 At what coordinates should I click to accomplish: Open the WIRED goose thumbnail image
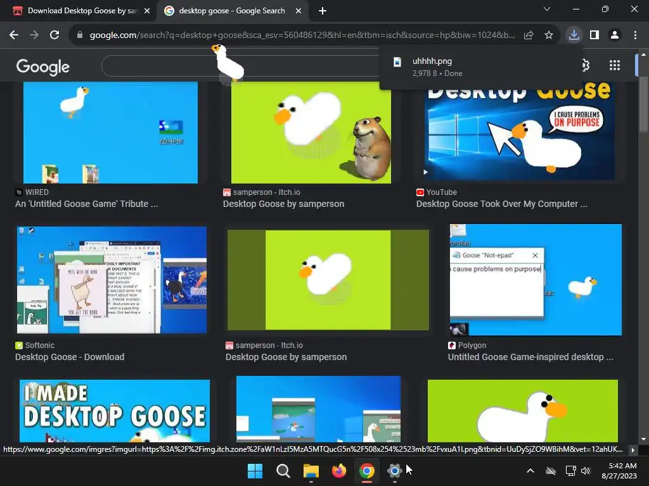pyautogui.click(x=110, y=132)
